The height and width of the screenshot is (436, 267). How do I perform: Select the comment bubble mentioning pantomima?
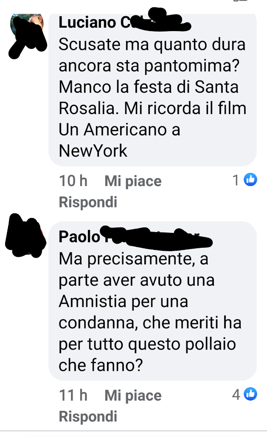pyautogui.click(x=152, y=89)
